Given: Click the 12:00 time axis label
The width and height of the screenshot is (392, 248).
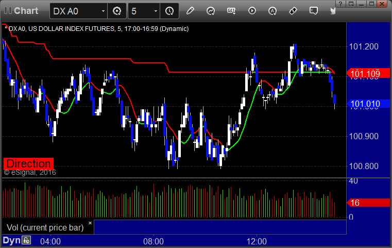Looking at the screenshot, I should (257, 241).
